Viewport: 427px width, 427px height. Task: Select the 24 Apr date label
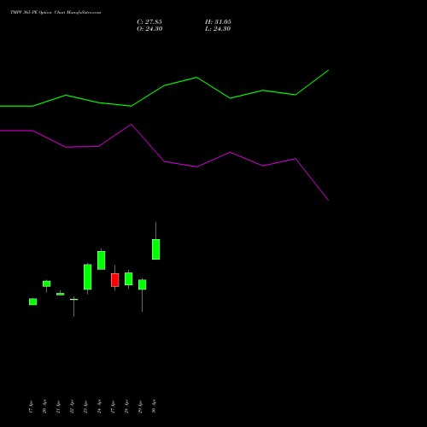pyautogui.click(x=99, y=407)
